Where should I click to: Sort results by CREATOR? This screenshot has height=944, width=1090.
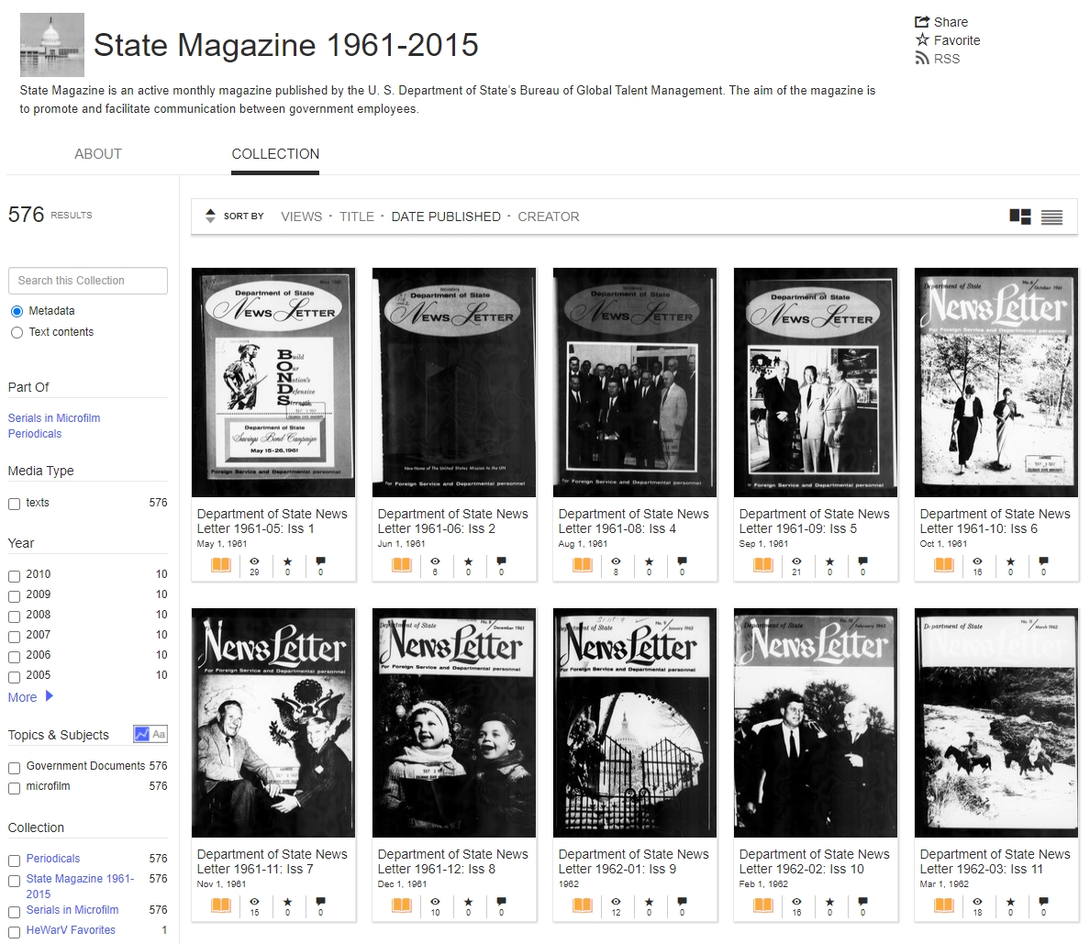tap(549, 217)
